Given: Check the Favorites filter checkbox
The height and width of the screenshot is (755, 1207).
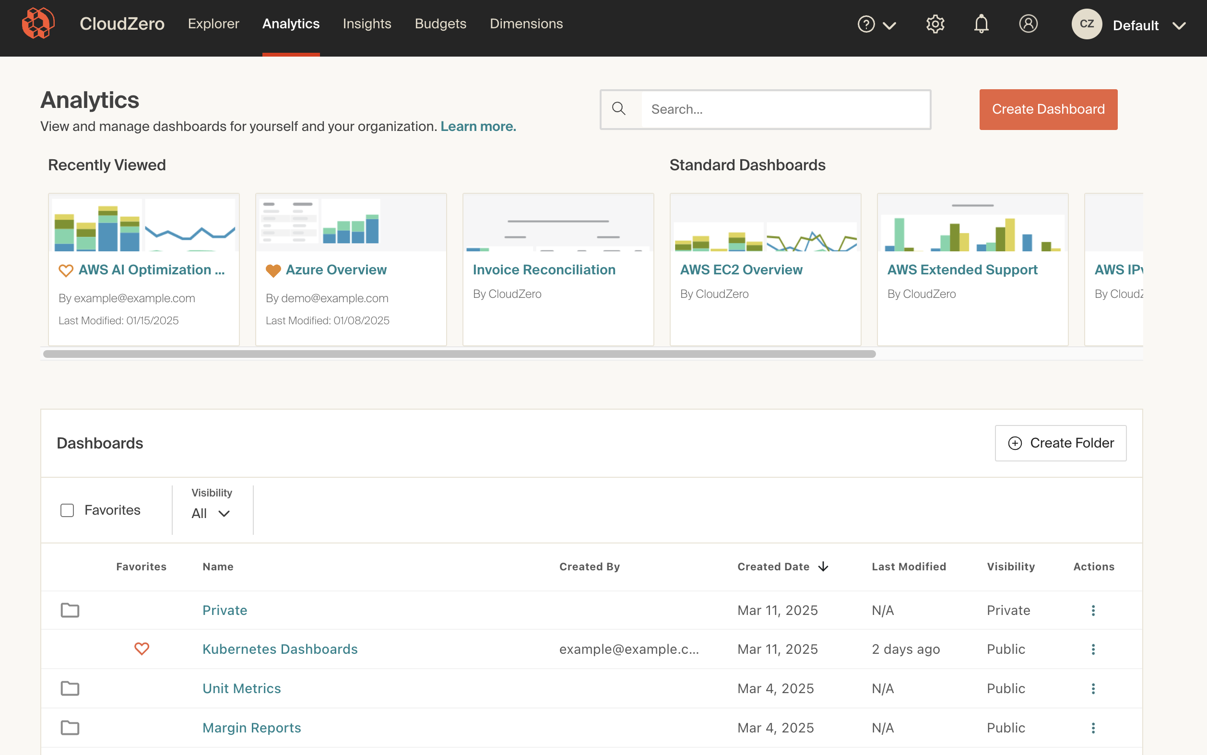Looking at the screenshot, I should [x=67, y=510].
